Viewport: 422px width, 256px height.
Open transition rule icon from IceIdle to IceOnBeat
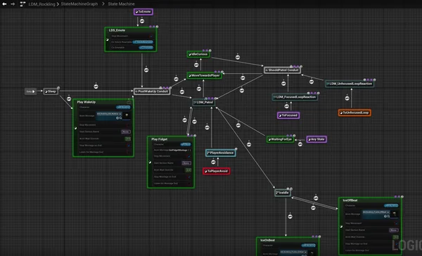tap(290, 217)
